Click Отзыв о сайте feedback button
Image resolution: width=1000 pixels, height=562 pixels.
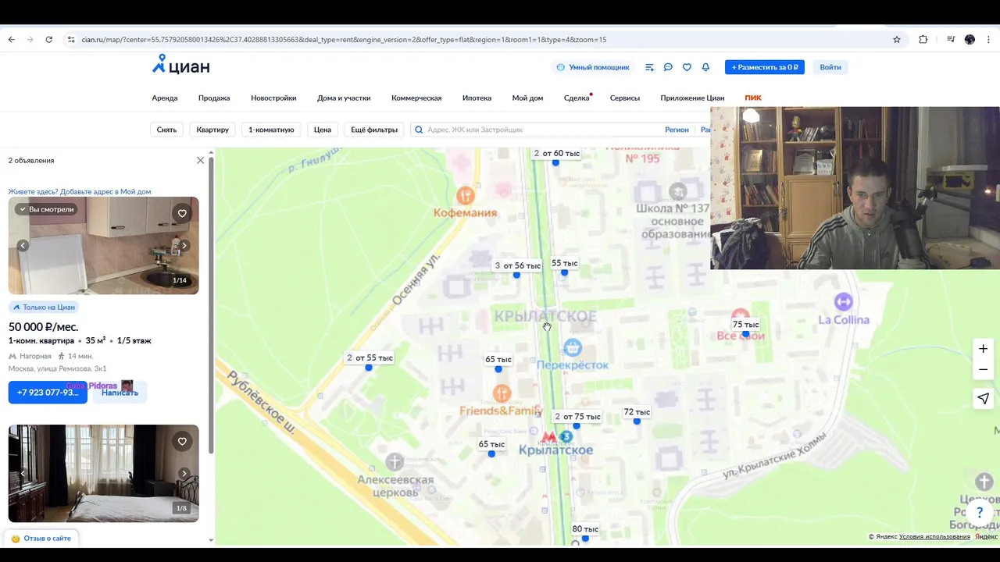[41, 538]
